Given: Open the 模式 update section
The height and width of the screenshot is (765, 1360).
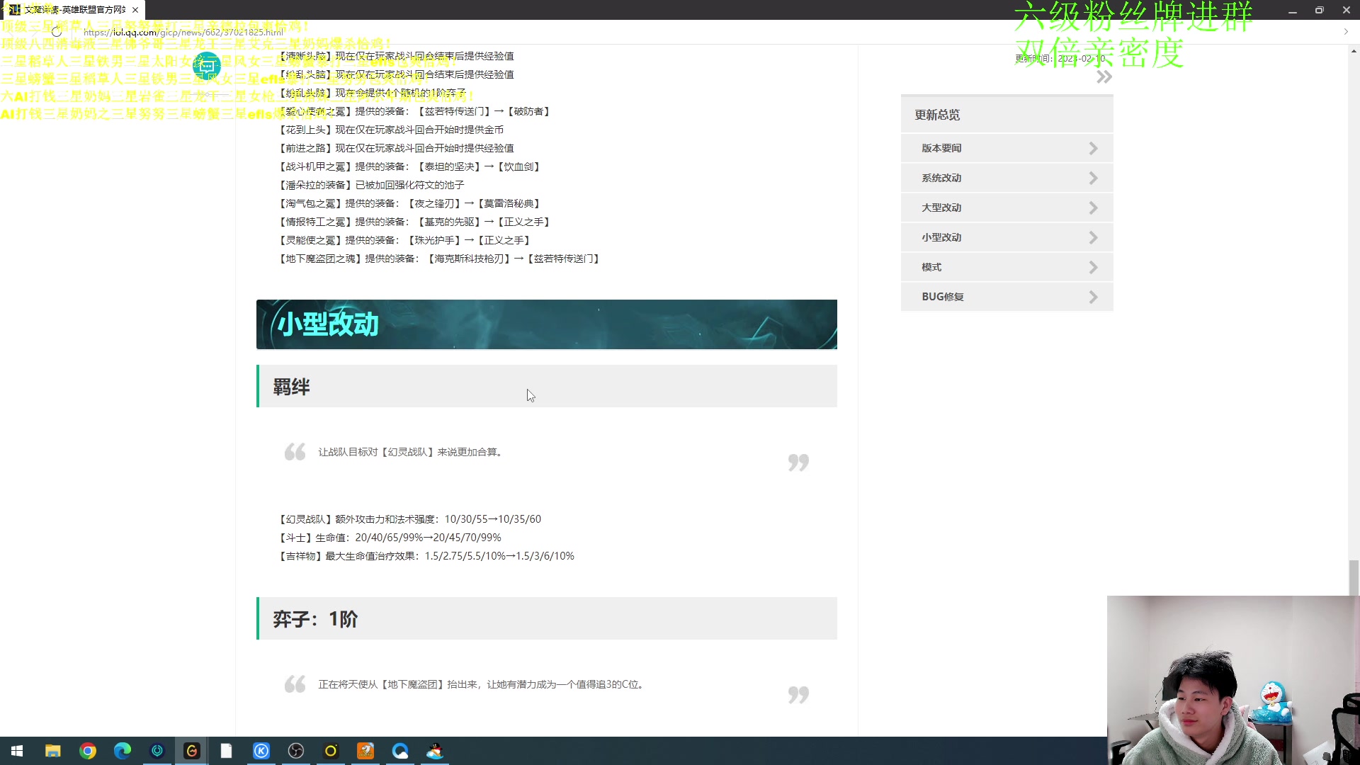Looking at the screenshot, I should tap(1007, 267).
